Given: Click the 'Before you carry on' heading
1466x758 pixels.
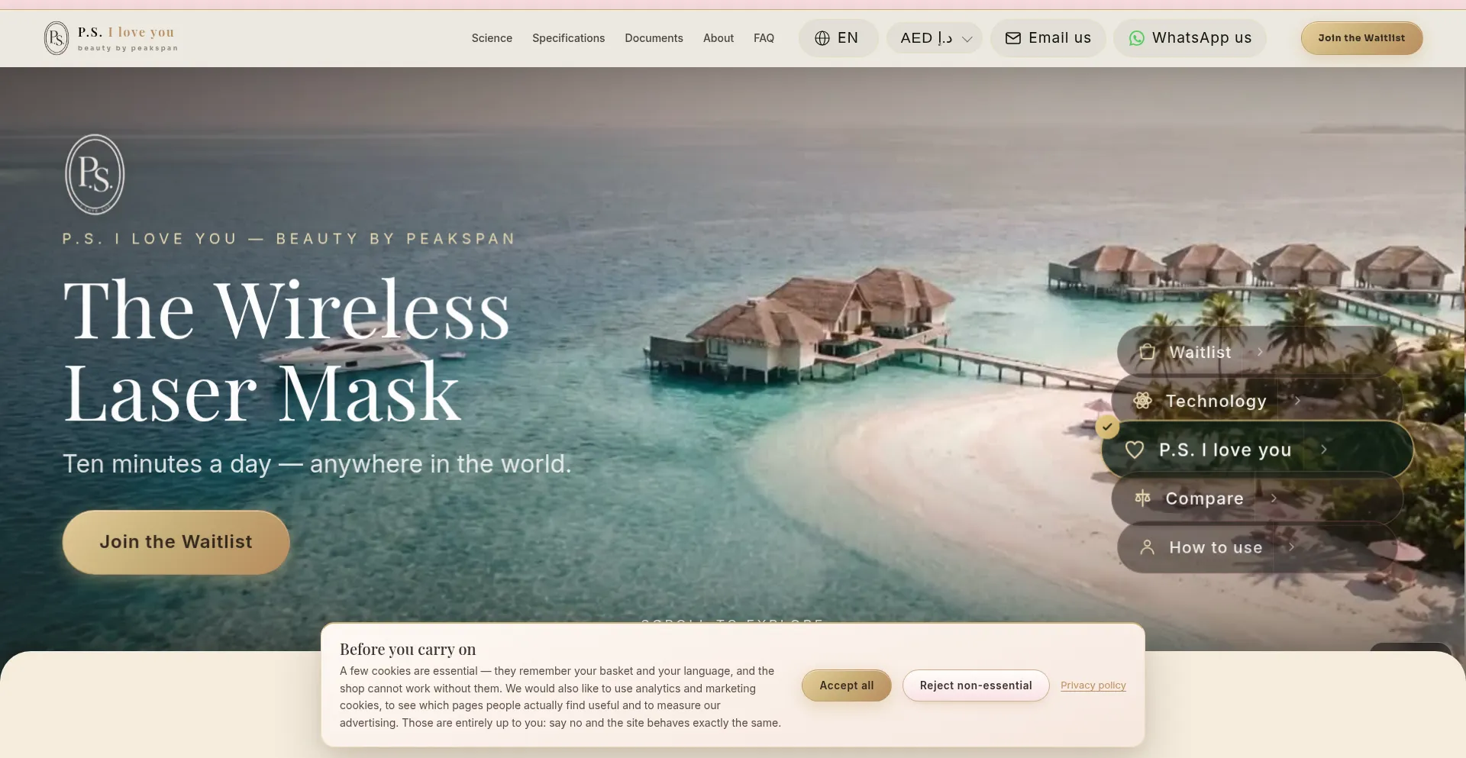Looking at the screenshot, I should click(x=408, y=650).
